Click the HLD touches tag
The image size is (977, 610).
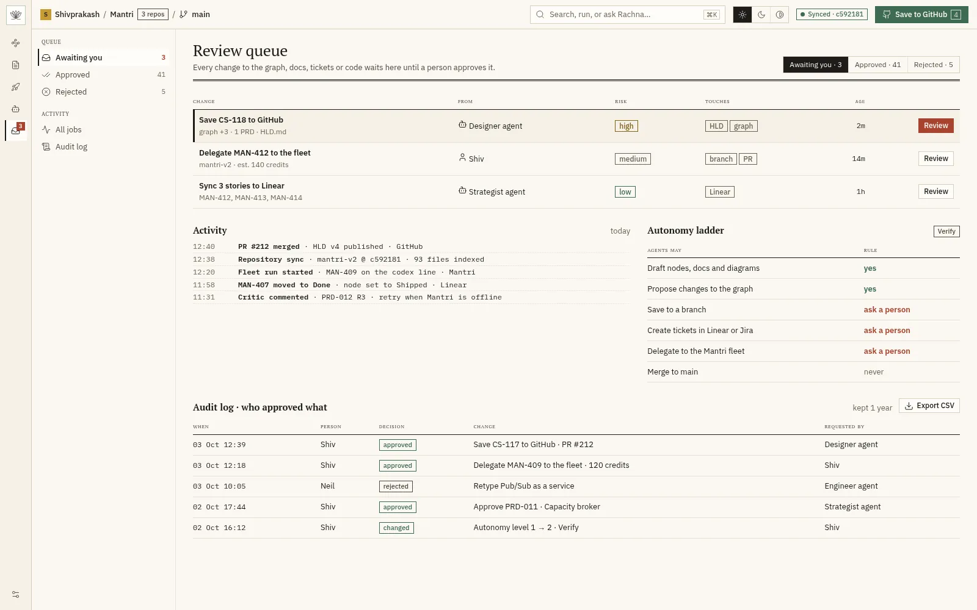(x=716, y=126)
